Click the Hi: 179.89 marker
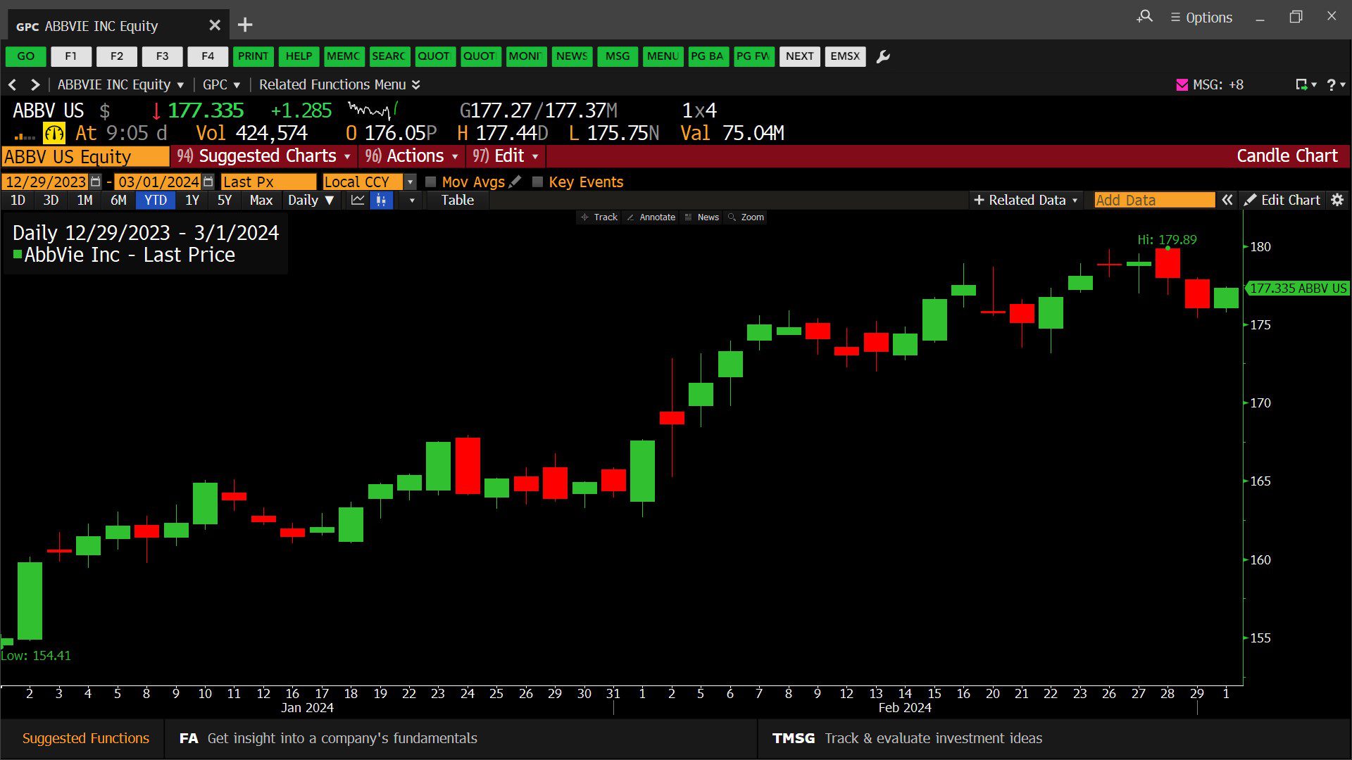 (1167, 240)
